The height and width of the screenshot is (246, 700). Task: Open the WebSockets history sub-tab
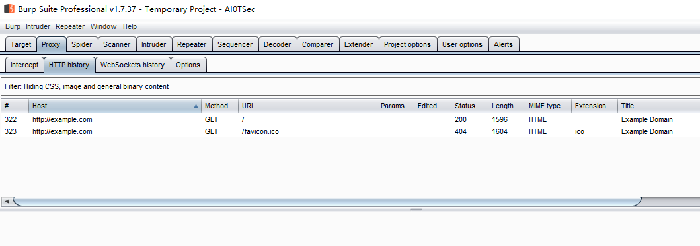pos(133,65)
